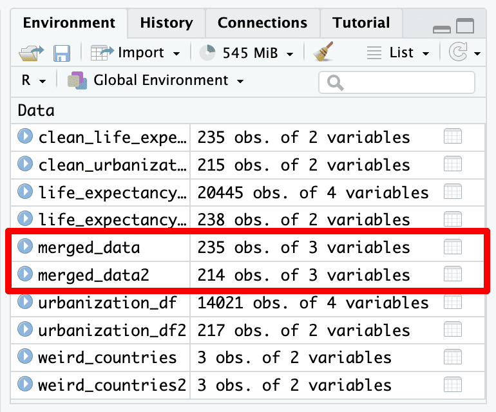Click the grid icon for weird_countries
The width and height of the screenshot is (496, 412).
(x=453, y=357)
